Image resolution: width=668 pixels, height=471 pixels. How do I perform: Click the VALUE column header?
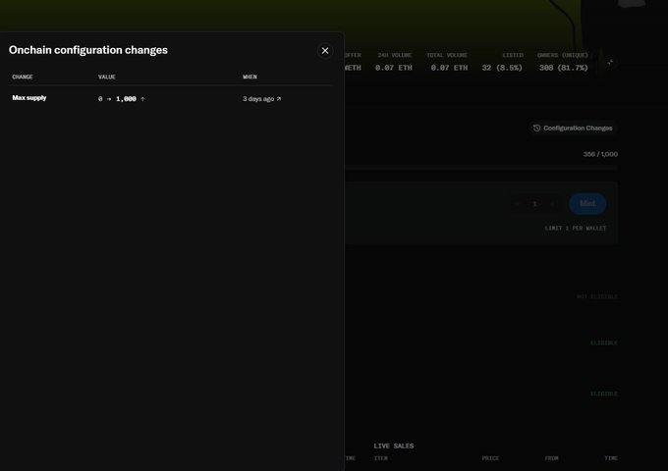pyautogui.click(x=106, y=77)
